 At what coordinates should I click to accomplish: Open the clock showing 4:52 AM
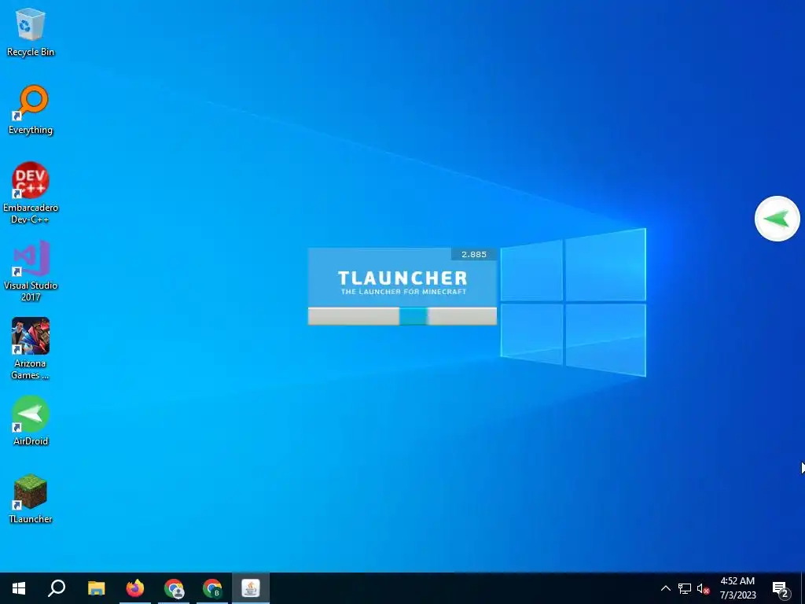coord(737,588)
